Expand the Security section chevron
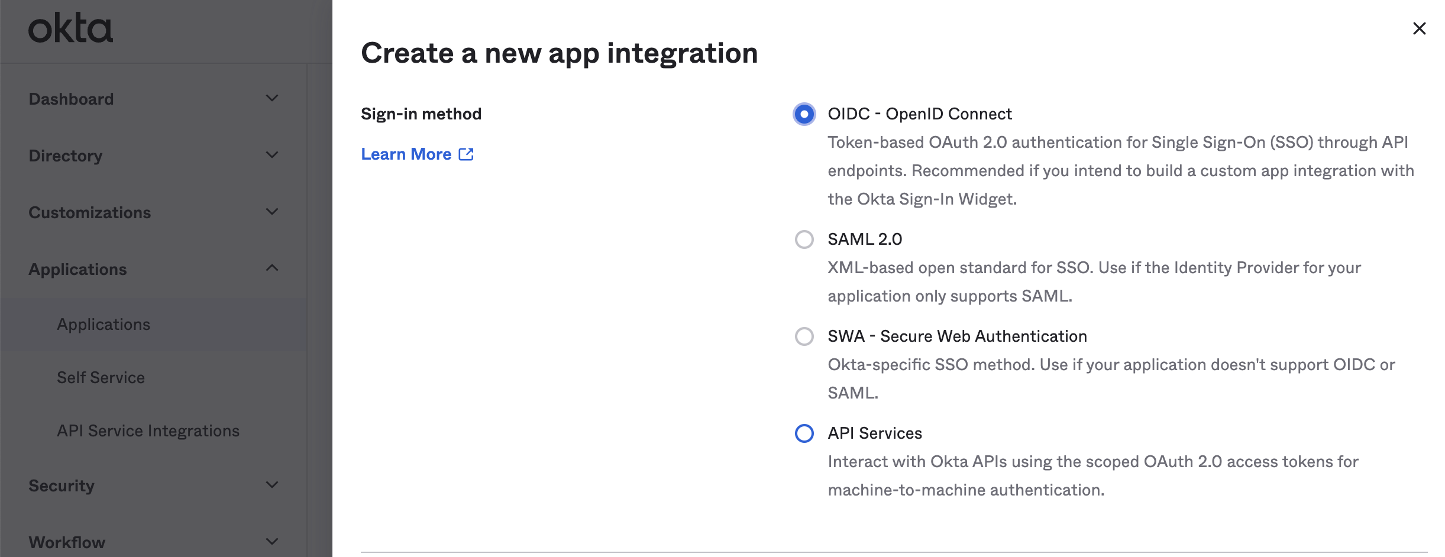Image resolution: width=1445 pixels, height=557 pixels. [272, 485]
